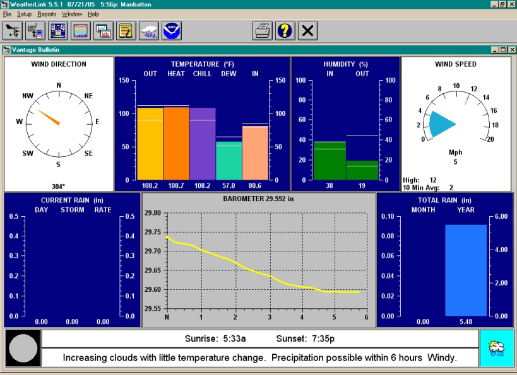The width and height of the screenshot is (517, 375).
Task: Open the Strip Charts toolbar icon
Action: tap(81, 30)
